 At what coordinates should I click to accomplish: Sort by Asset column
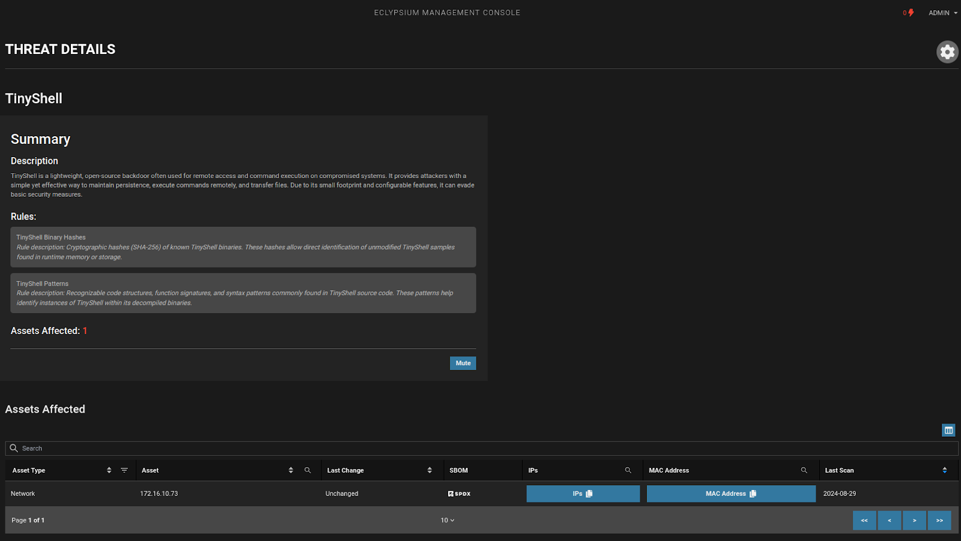click(x=291, y=470)
